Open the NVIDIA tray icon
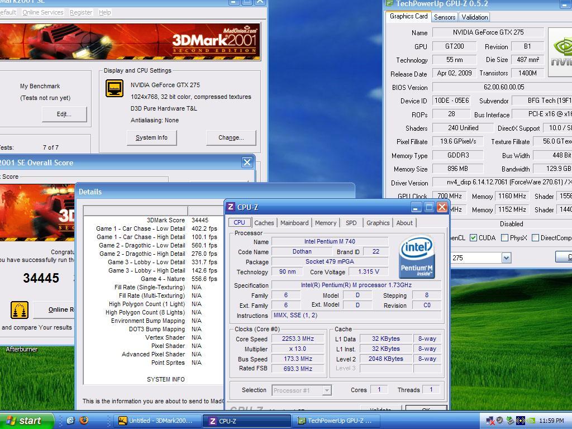 pyautogui.click(x=531, y=421)
